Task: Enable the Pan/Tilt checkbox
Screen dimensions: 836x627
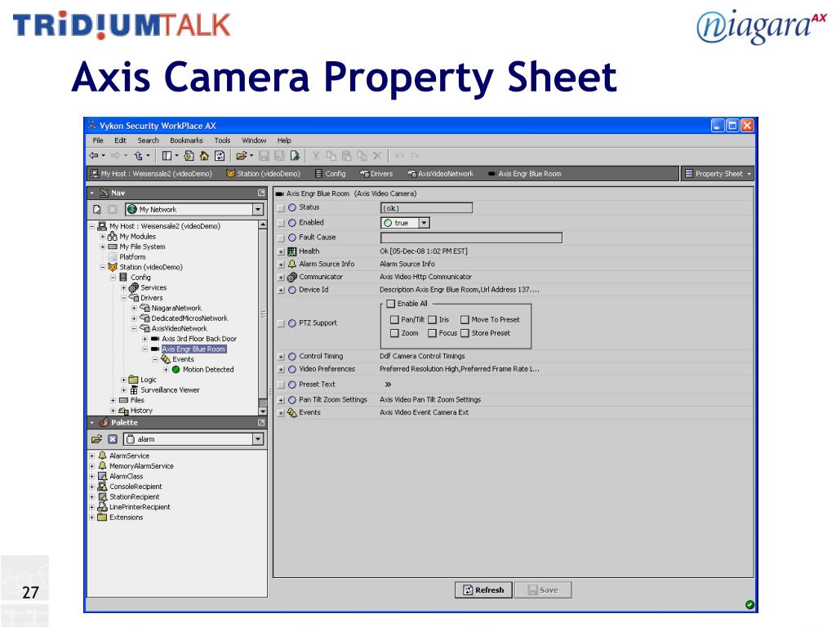Action: point(394,320)
